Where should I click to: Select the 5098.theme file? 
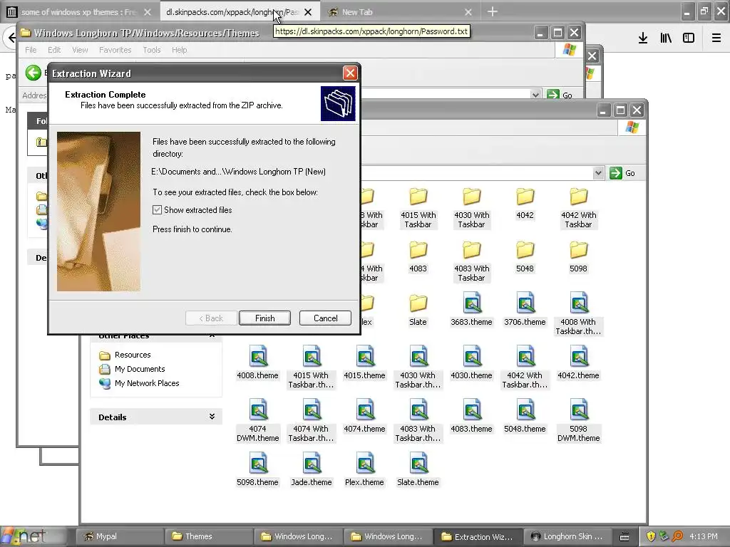point(257,470)
